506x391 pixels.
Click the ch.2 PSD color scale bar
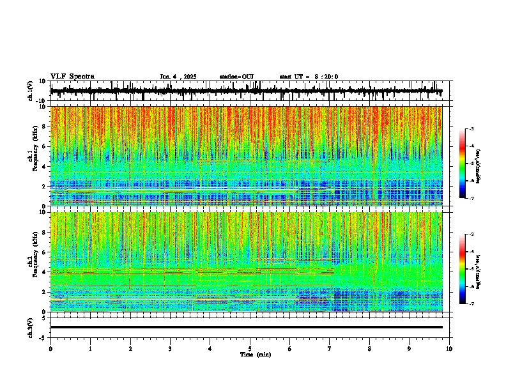462,269
